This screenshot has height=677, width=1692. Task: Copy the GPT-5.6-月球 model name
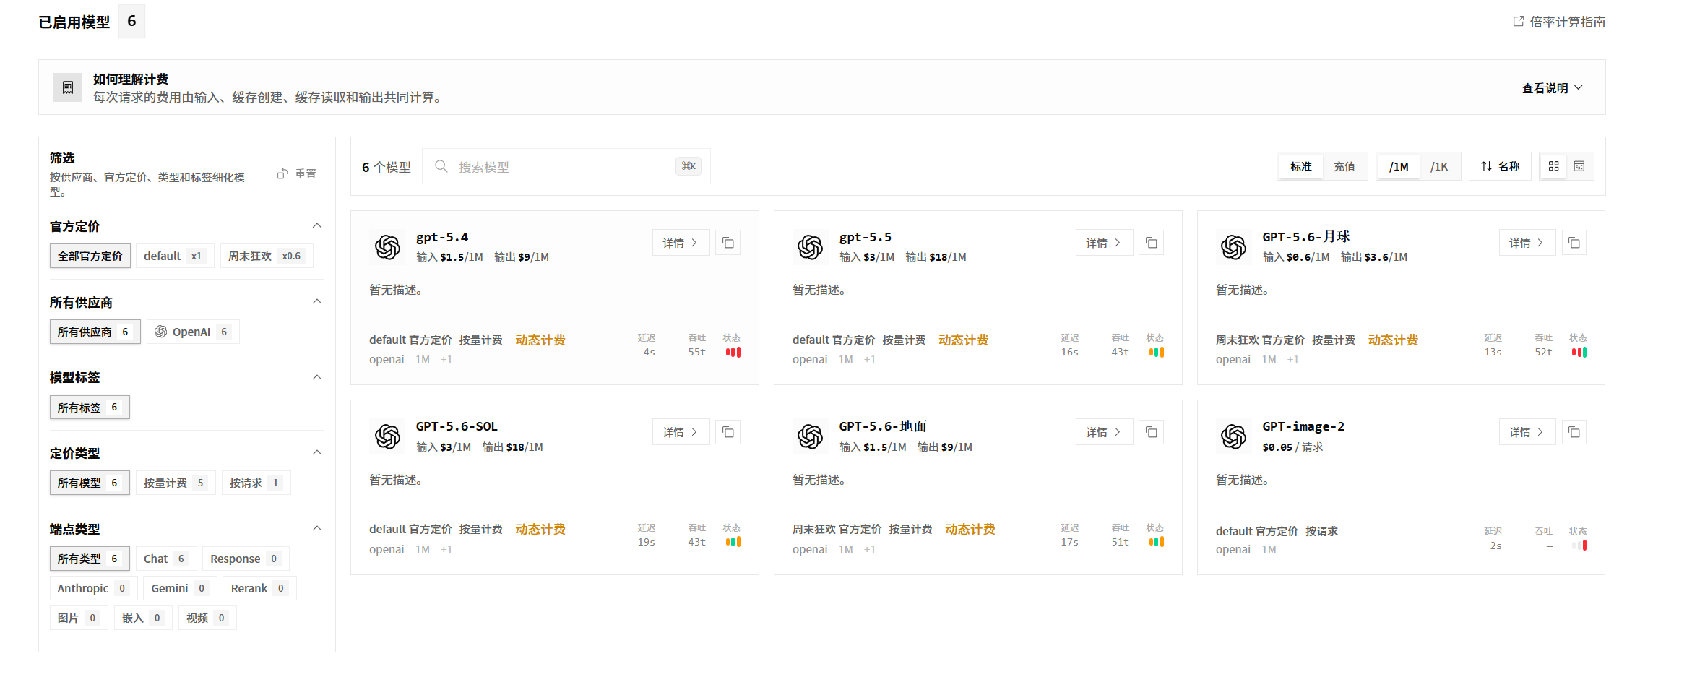pos(1574,243)
